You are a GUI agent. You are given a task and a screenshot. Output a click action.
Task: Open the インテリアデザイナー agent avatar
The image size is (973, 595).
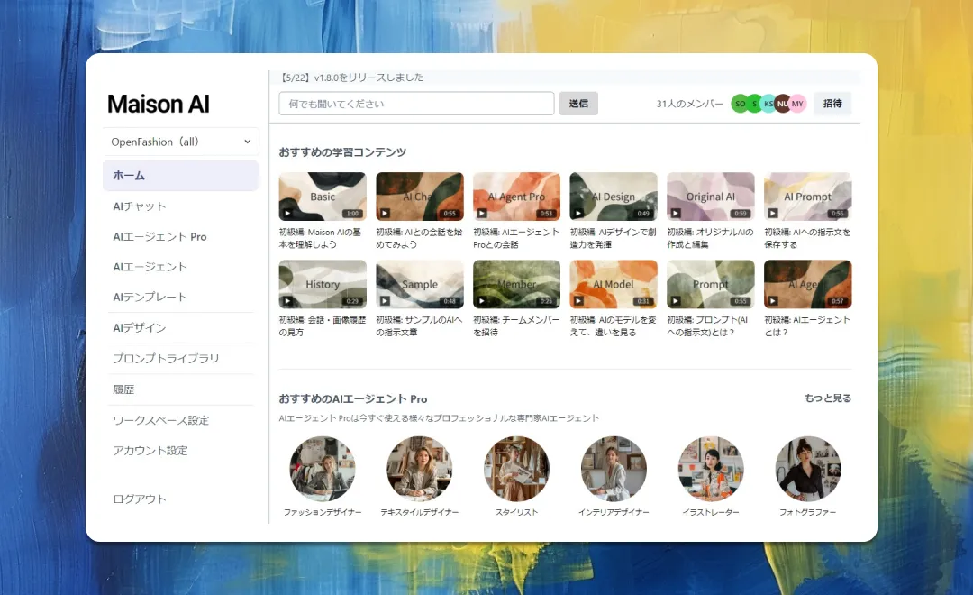(x=614, y=469)
